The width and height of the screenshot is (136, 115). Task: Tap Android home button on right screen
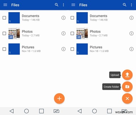click(94, 111)
